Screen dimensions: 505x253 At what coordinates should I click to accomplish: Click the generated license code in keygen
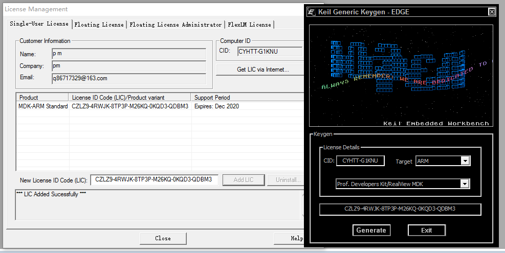[x=400, y=209]
